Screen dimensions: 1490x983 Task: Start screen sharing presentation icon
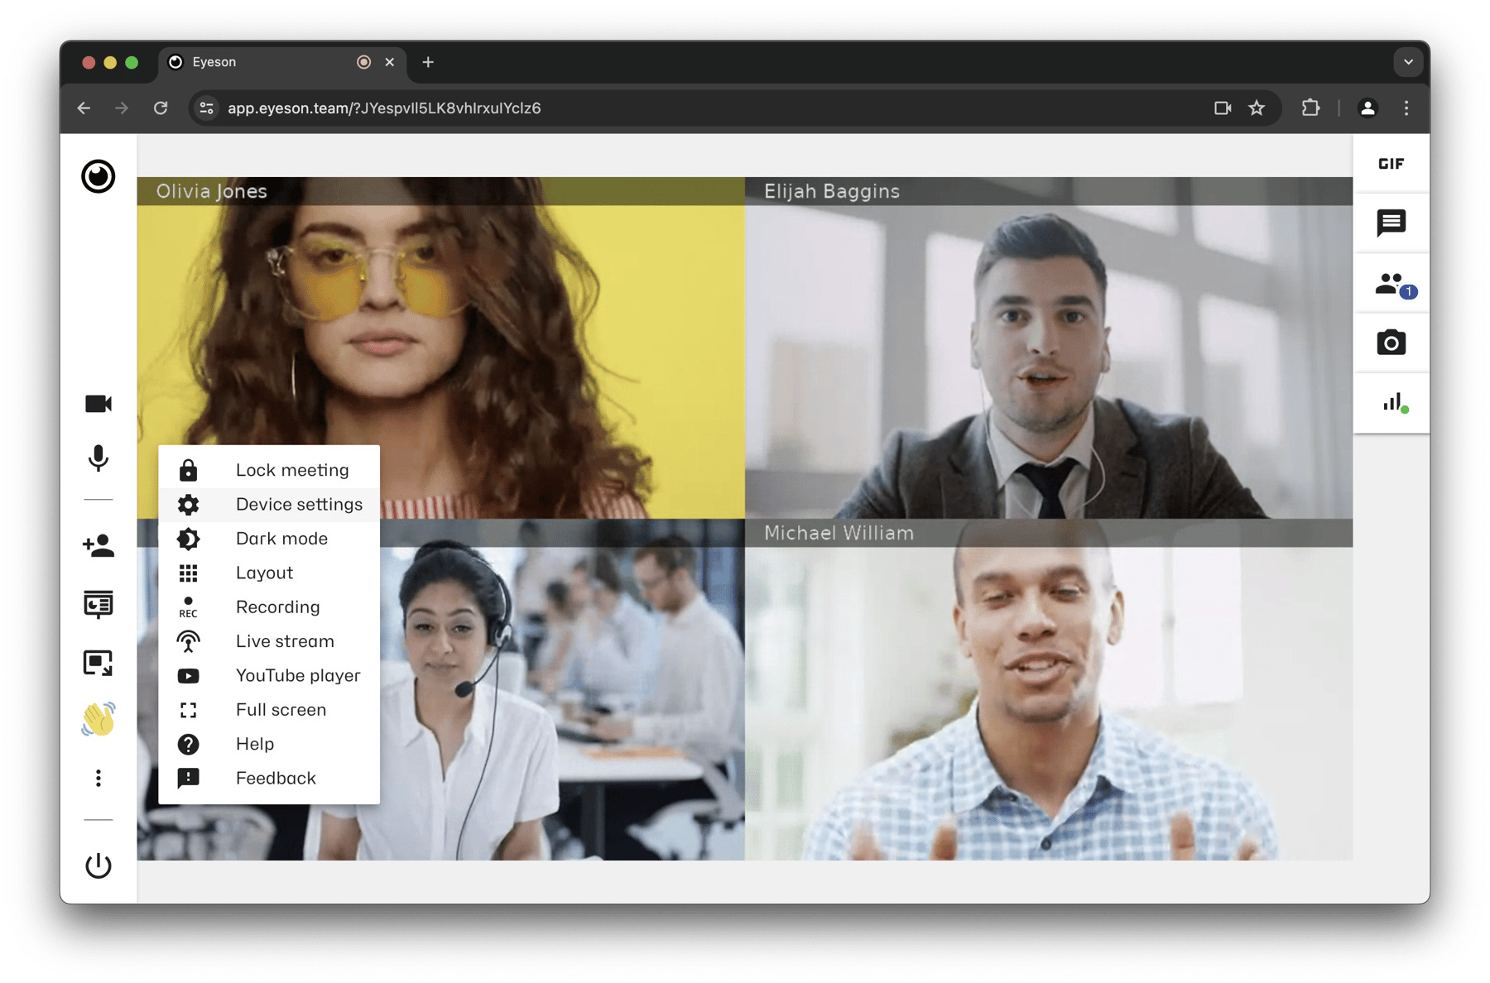click(99, 604)
